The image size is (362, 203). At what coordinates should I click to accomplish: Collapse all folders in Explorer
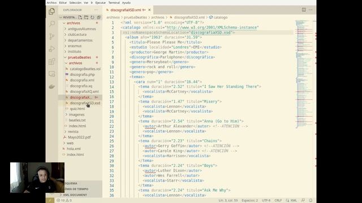[98, 17]
